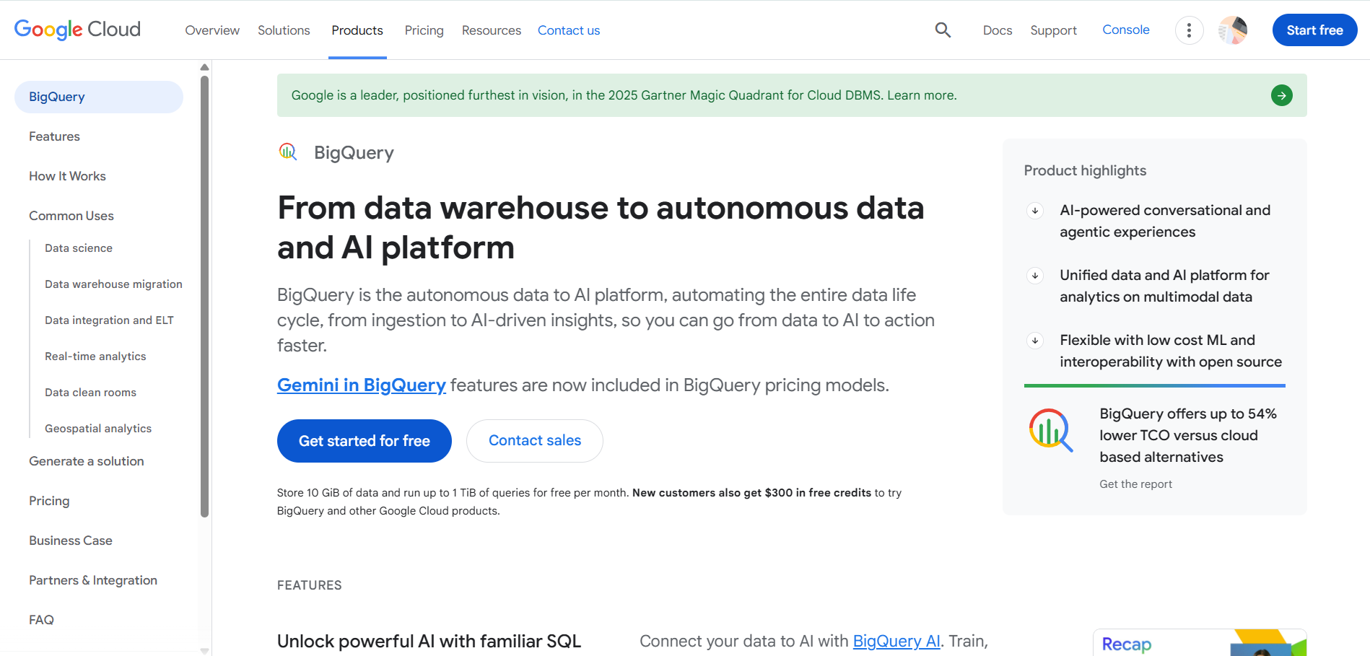The height and width of the screenshot is (656, 1370).
Task: Open Data integration and ELT item
Action: click(109, 320)
